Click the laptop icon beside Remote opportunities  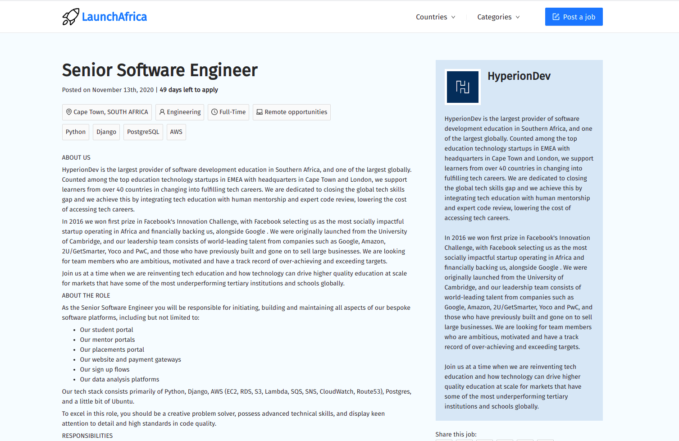pyautogui.click(x=260, y=112)
